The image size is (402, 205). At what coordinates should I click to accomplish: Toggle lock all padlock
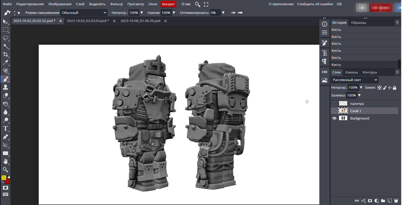(x=395, y=88)
